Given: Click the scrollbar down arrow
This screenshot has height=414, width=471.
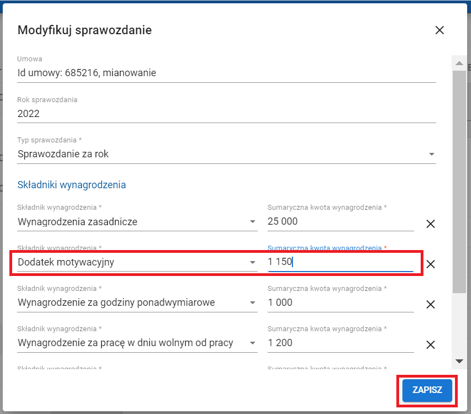Looking at the screenshot, I should click(x=459, y=361).
